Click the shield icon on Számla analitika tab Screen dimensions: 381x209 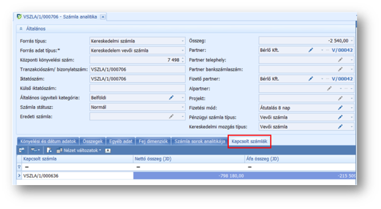pos(19,17)
